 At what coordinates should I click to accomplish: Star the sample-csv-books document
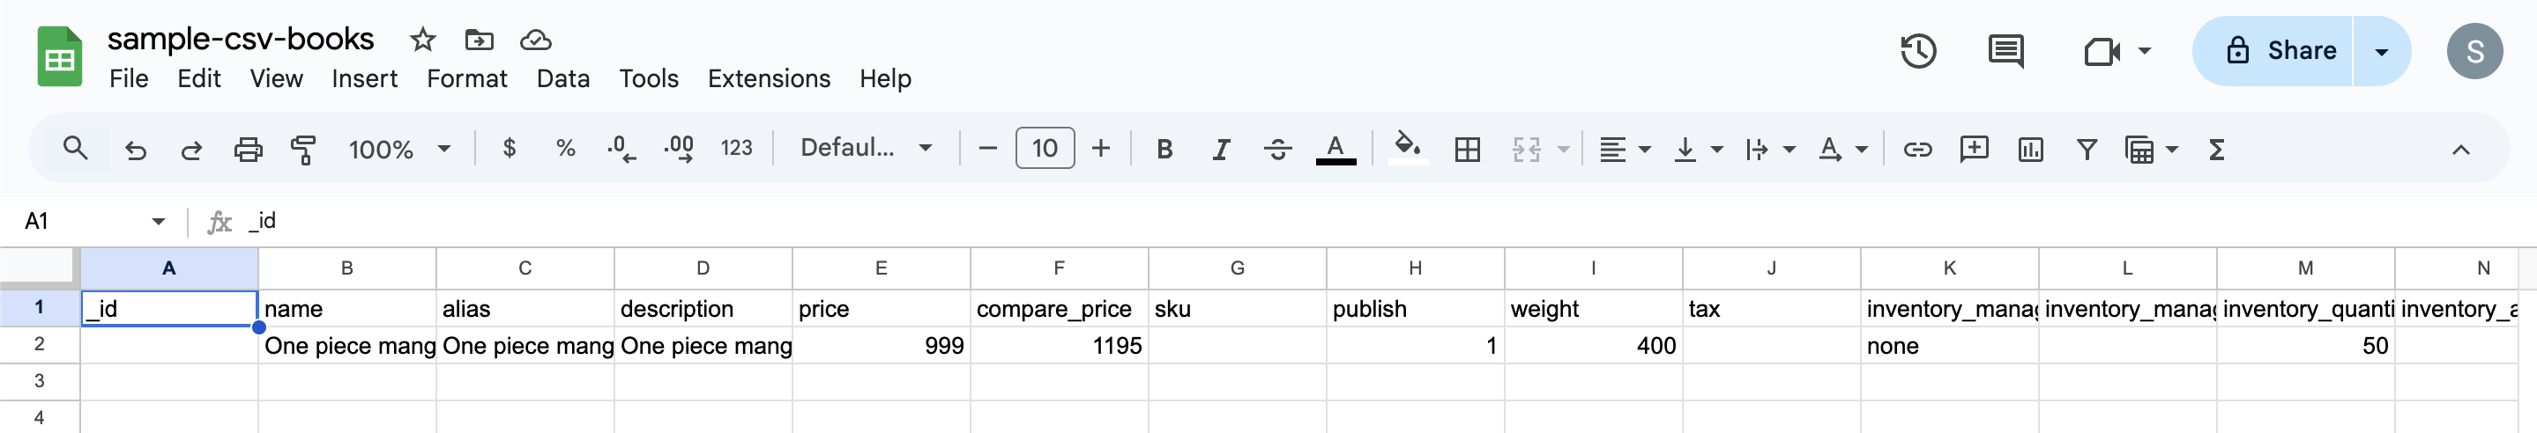coord(422,40)
